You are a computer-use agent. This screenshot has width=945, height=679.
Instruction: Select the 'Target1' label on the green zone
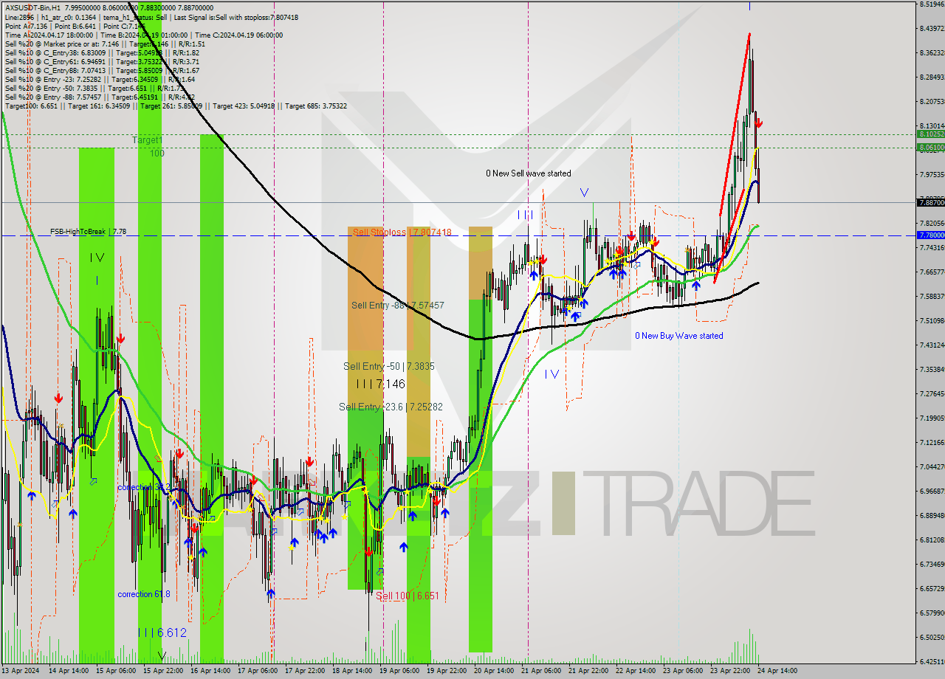click(x=148, y=139)
